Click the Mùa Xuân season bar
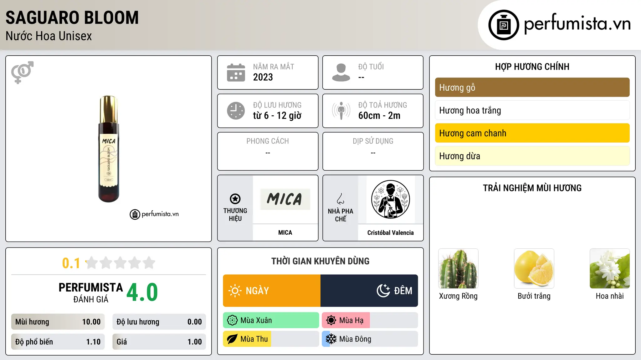641x360 pixels. pos(271,320)
